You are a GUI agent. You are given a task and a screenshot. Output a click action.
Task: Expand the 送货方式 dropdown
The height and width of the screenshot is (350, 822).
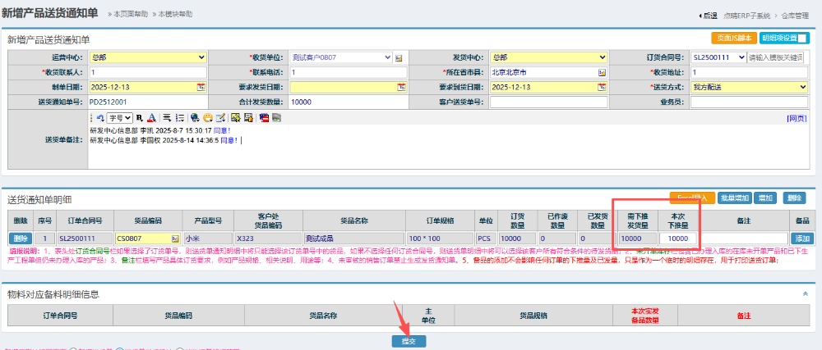click(750, 86)
